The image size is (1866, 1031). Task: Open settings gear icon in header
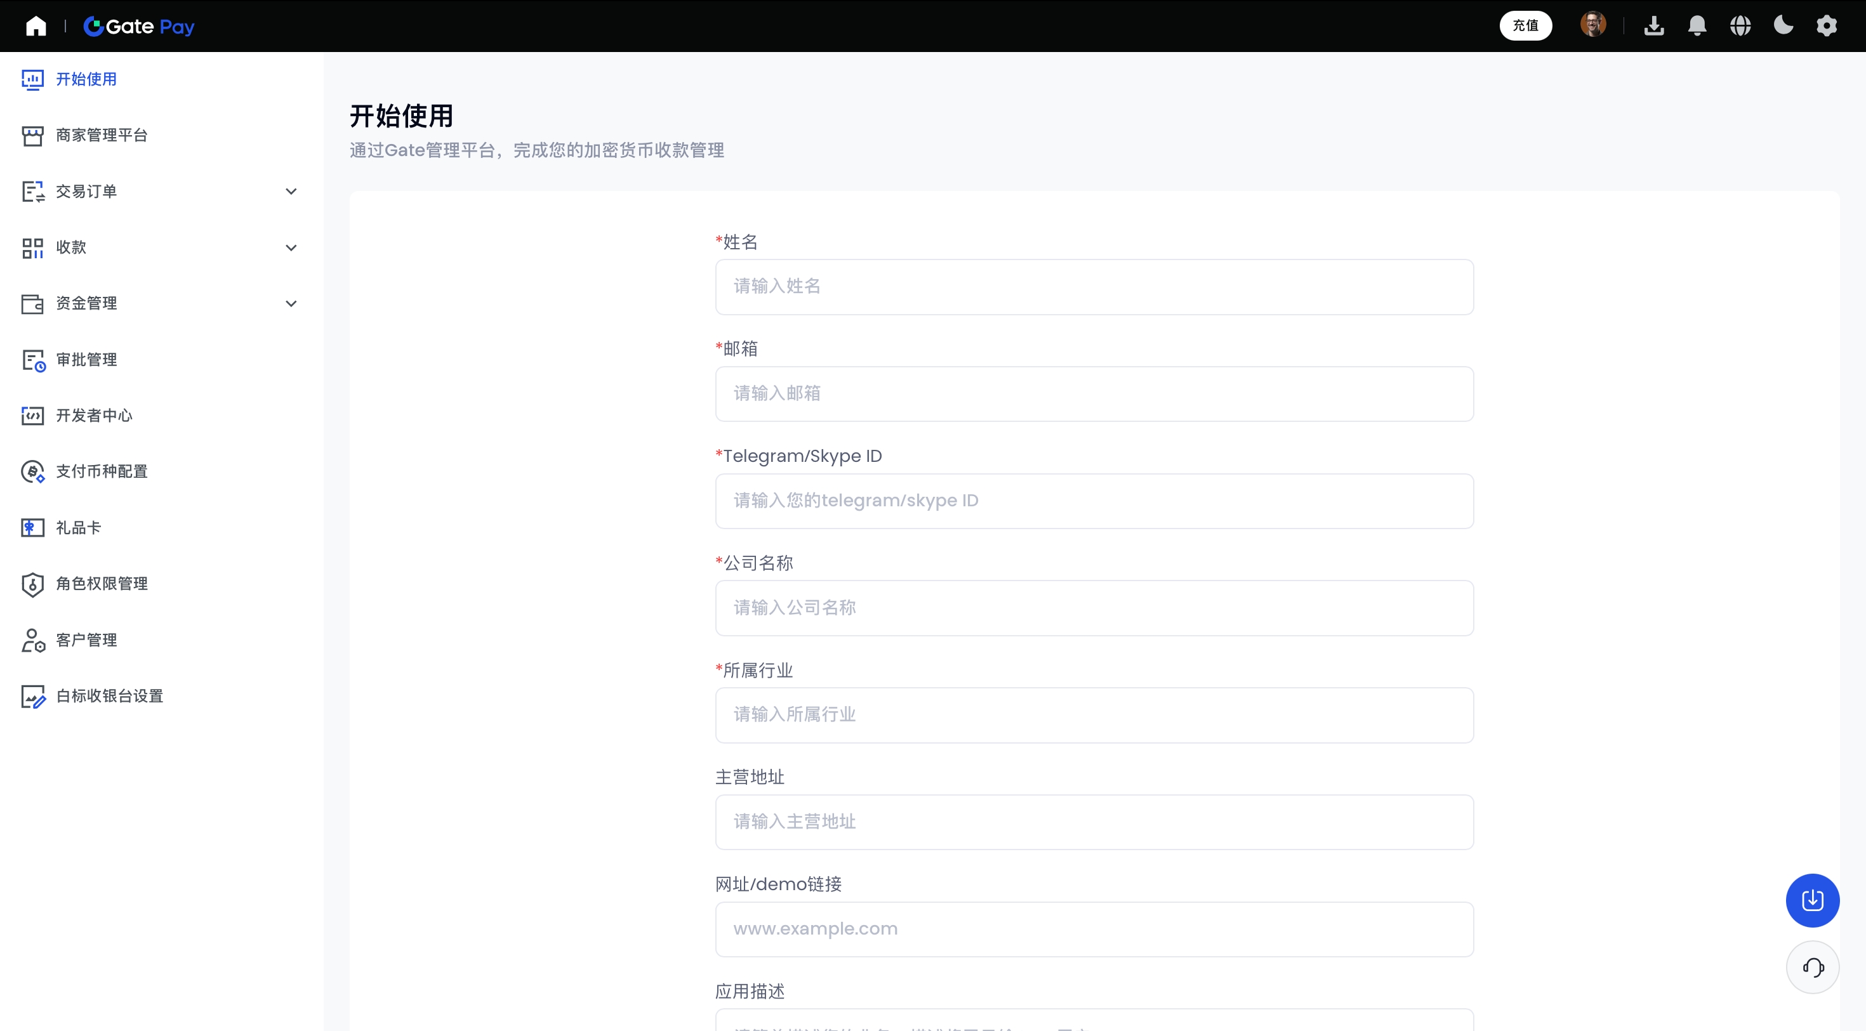tap(1826, 26)
